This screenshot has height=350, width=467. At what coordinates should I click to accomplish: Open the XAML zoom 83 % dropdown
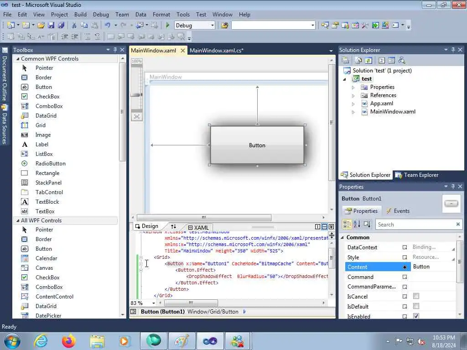pos(154,303)
